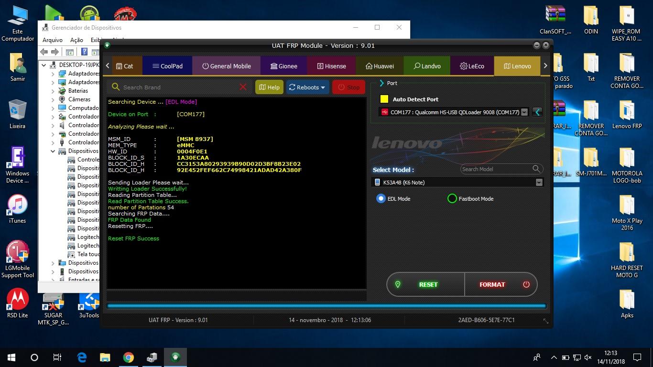
Task: Open the Samir user folder icon
Action: pyautogui.click(x=18, y=67)
